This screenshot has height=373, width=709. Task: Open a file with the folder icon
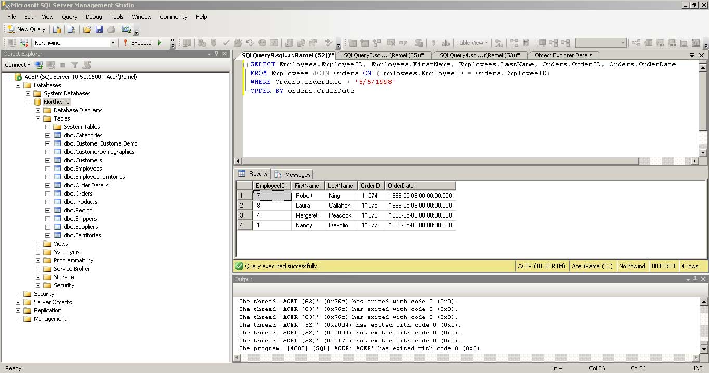pyautogui.click(x=87, y=29)
